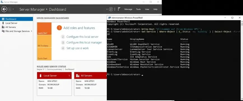
Task: Click the PowerShell icon in its title bar
Action: 109,18
